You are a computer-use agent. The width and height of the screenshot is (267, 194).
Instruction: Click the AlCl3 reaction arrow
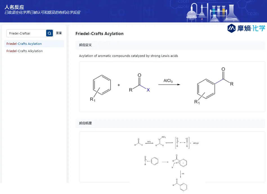(x=169, y=84)
